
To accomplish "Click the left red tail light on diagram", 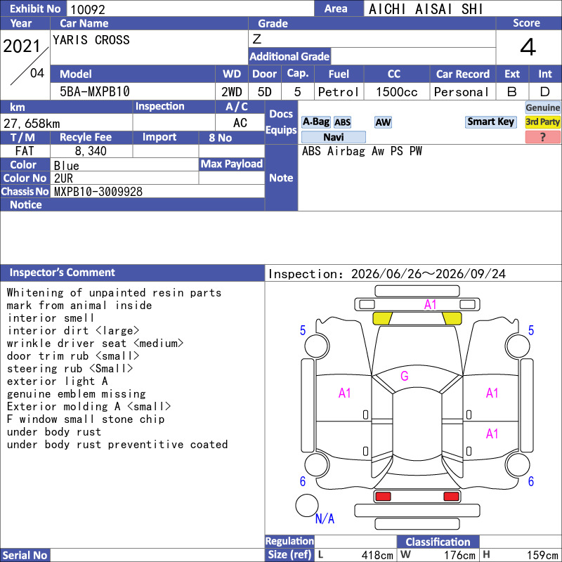I will pyautogui.click(x=383, y=497).
